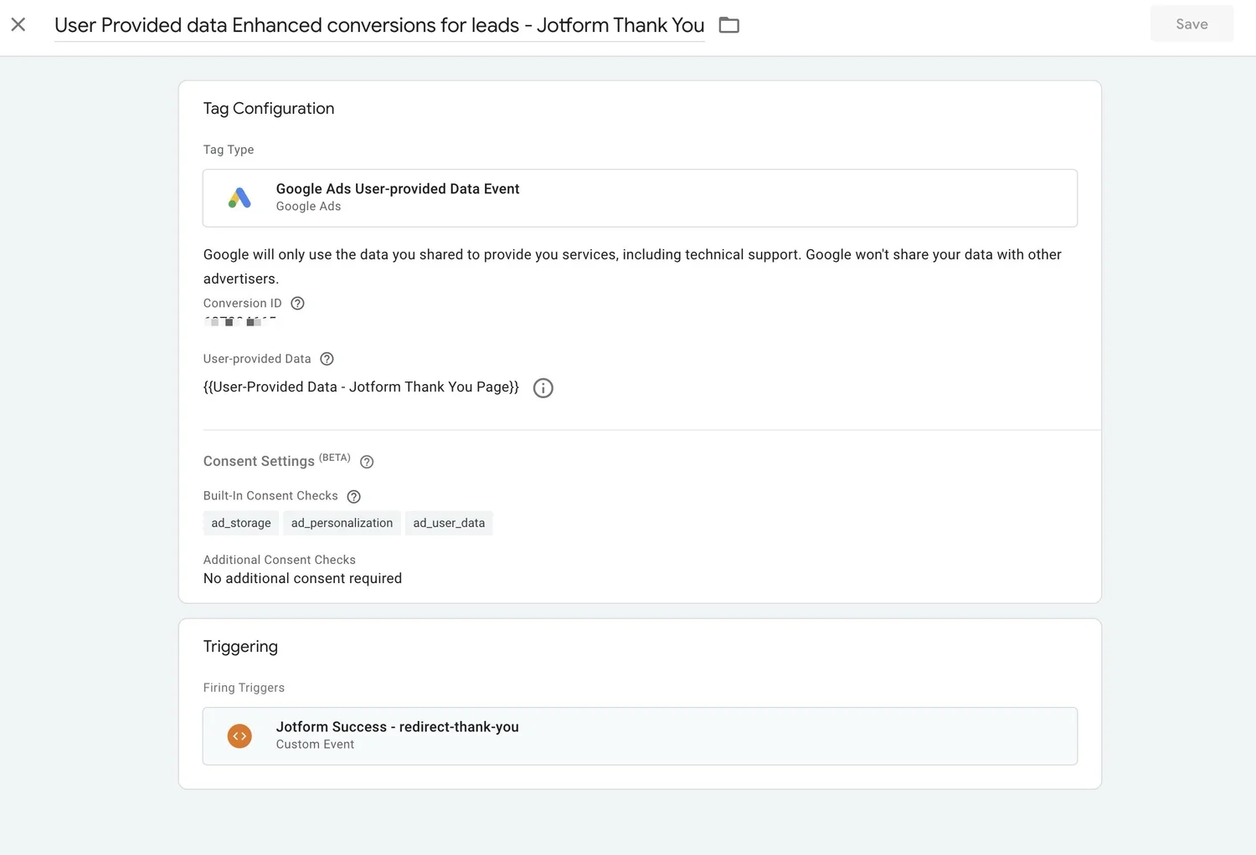
Task: Click the ad_storage consent chip
Action: (241, 523)
